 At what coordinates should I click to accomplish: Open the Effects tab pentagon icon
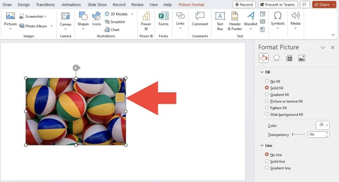coord(276,58)
